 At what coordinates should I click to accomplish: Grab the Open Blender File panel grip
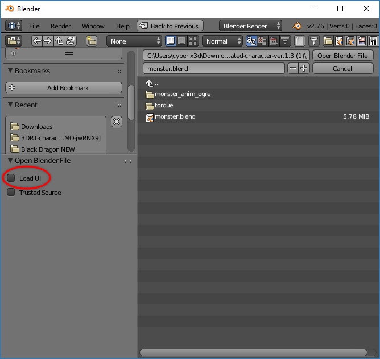128,161
